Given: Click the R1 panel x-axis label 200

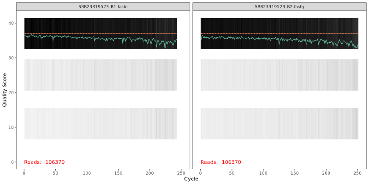Looking at the screenshot, I should point(150,173).
